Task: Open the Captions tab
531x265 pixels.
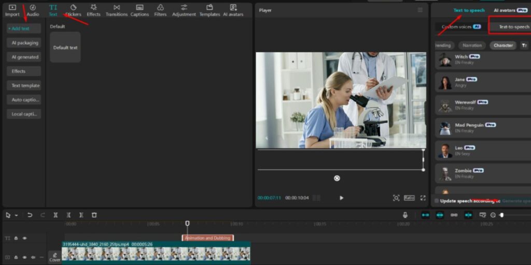Action: pyautogui.click(x=139, y=10)
